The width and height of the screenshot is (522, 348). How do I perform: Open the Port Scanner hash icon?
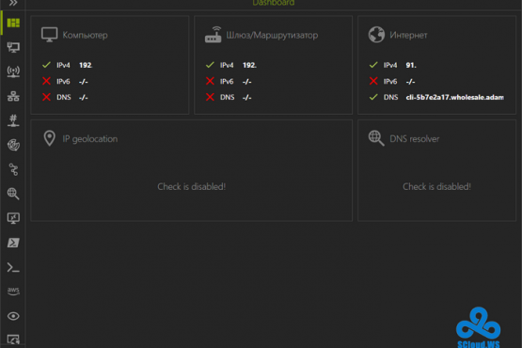tap(13, 120)
